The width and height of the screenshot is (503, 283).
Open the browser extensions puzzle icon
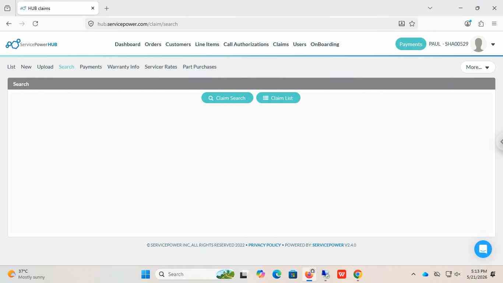pyautogui.click(x=481, y=24)
